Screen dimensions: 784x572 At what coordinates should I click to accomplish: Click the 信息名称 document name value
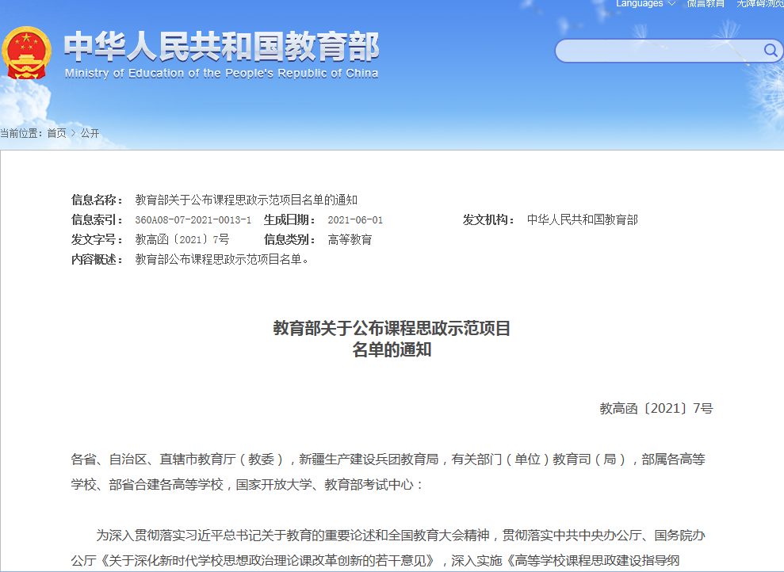pos(246,200)
